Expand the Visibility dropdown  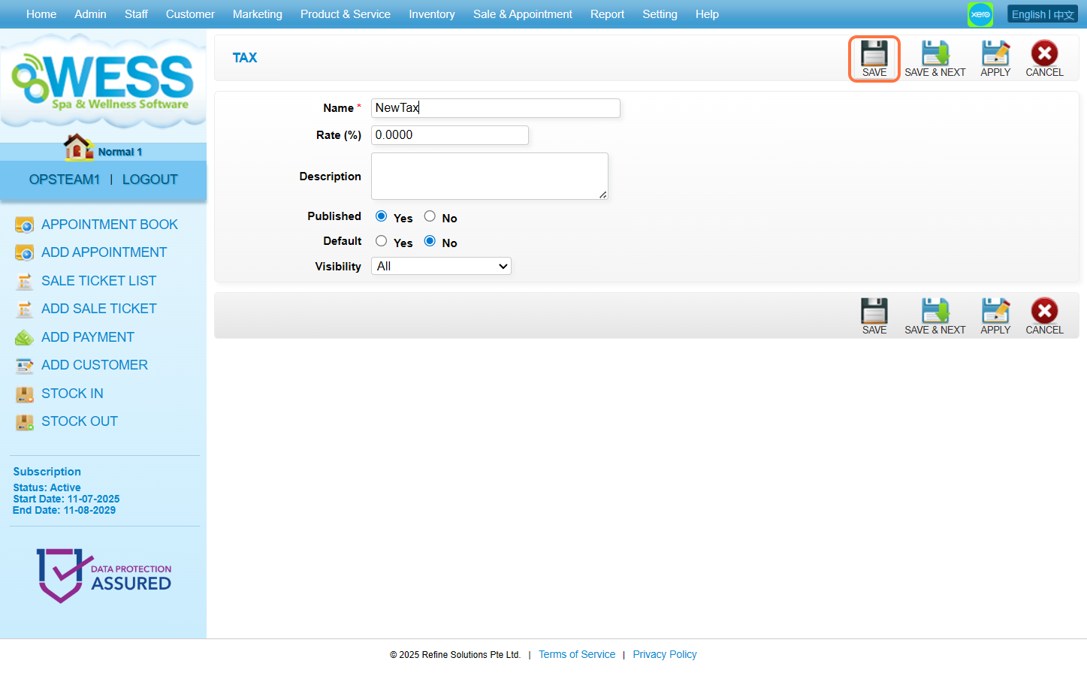[441, 267]
